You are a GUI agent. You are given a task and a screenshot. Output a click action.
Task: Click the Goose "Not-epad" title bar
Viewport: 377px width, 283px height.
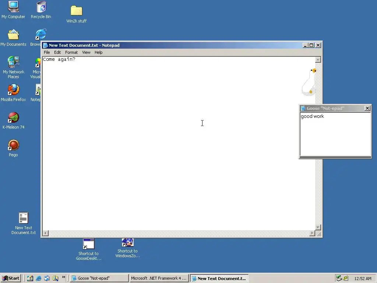(335, 108)
